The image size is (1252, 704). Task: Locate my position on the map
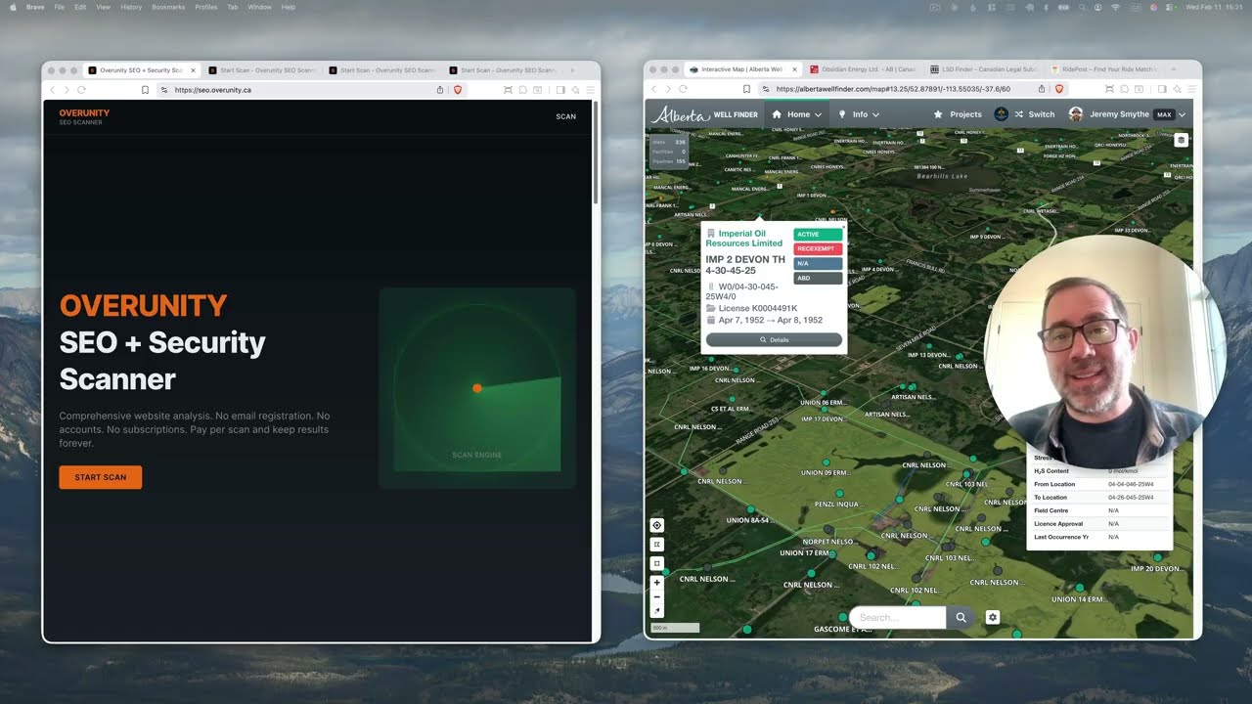[x=657, y=526]
